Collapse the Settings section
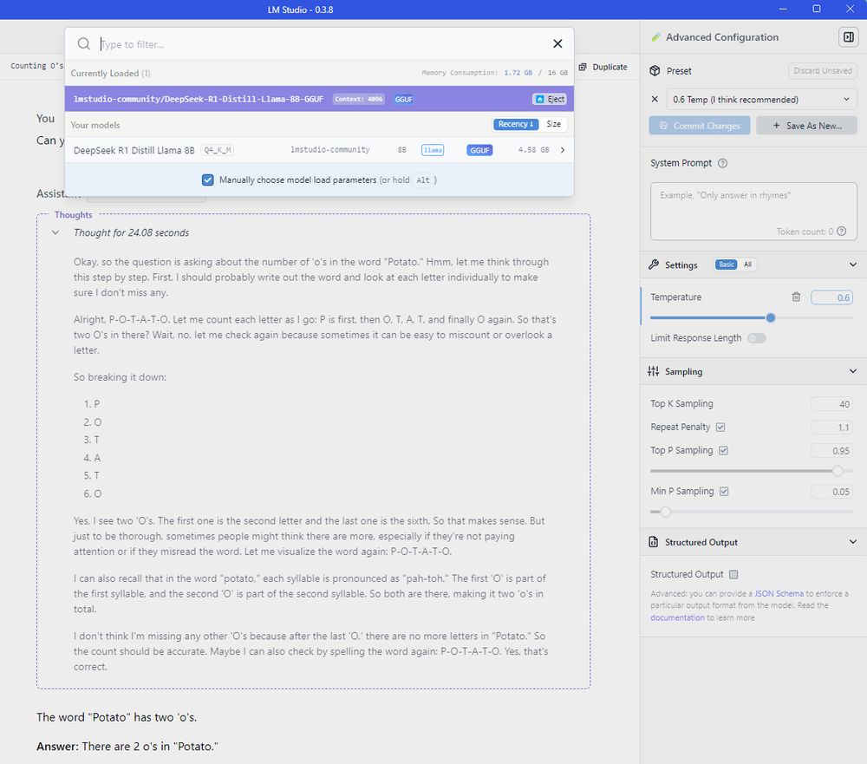 pos(852,265)
